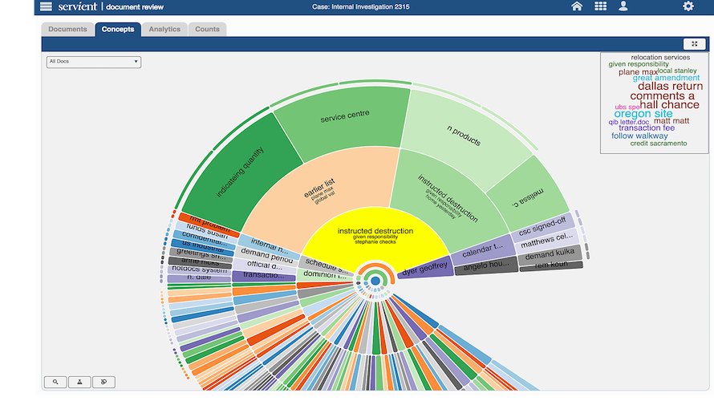Open the Analytics tab
This screenshot has width=714, height=401.
coord(164,29)
